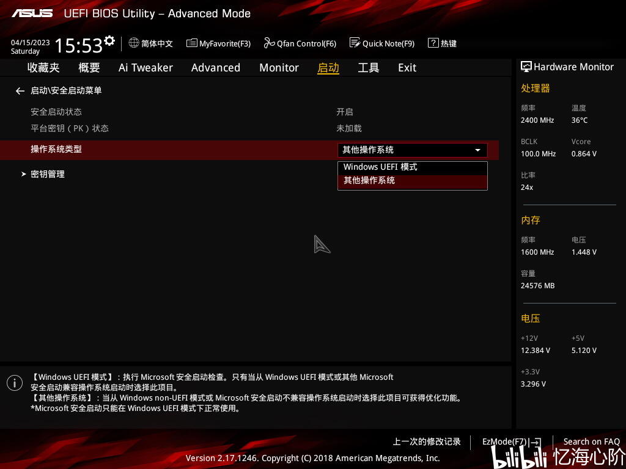Click the 24x ratio value

(x=527, y=187)
